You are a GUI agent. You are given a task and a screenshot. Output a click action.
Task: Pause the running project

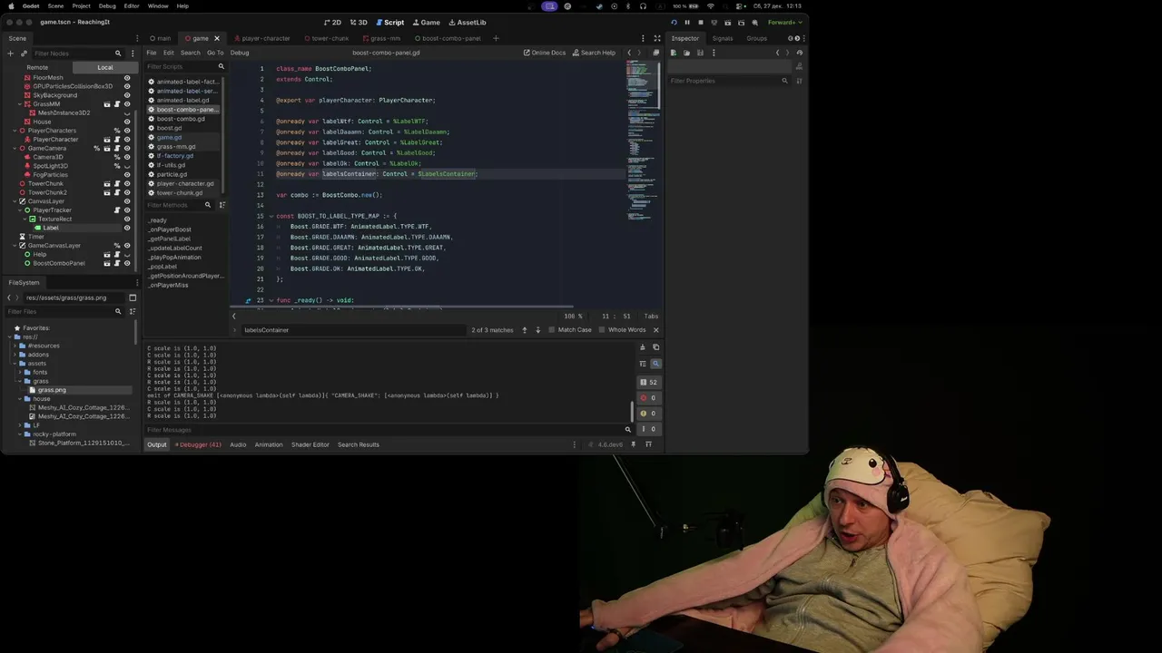(x=687, y=22)
